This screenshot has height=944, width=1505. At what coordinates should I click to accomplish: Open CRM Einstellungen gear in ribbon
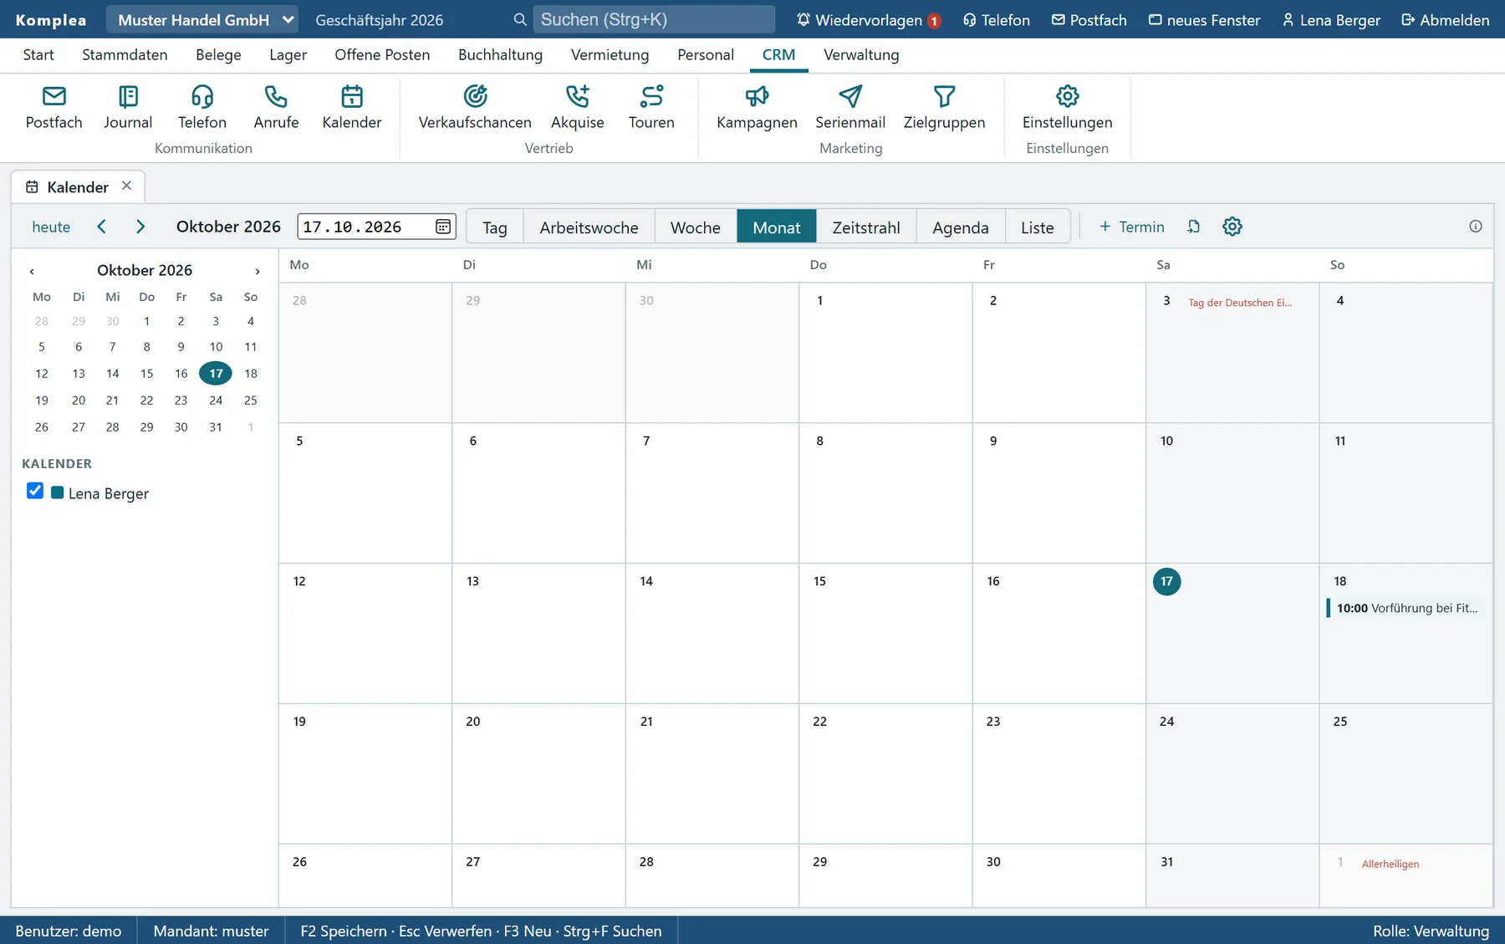point(1067,108)
